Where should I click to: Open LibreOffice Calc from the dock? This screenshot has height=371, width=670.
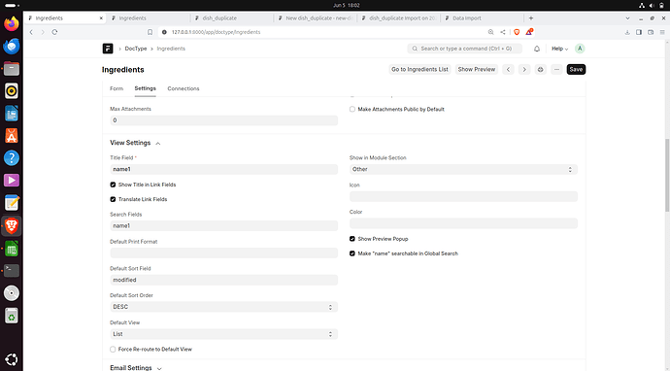click(12, 249)
